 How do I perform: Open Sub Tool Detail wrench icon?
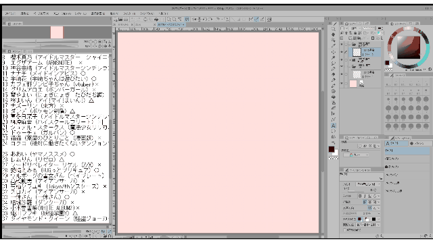[382, 236]
